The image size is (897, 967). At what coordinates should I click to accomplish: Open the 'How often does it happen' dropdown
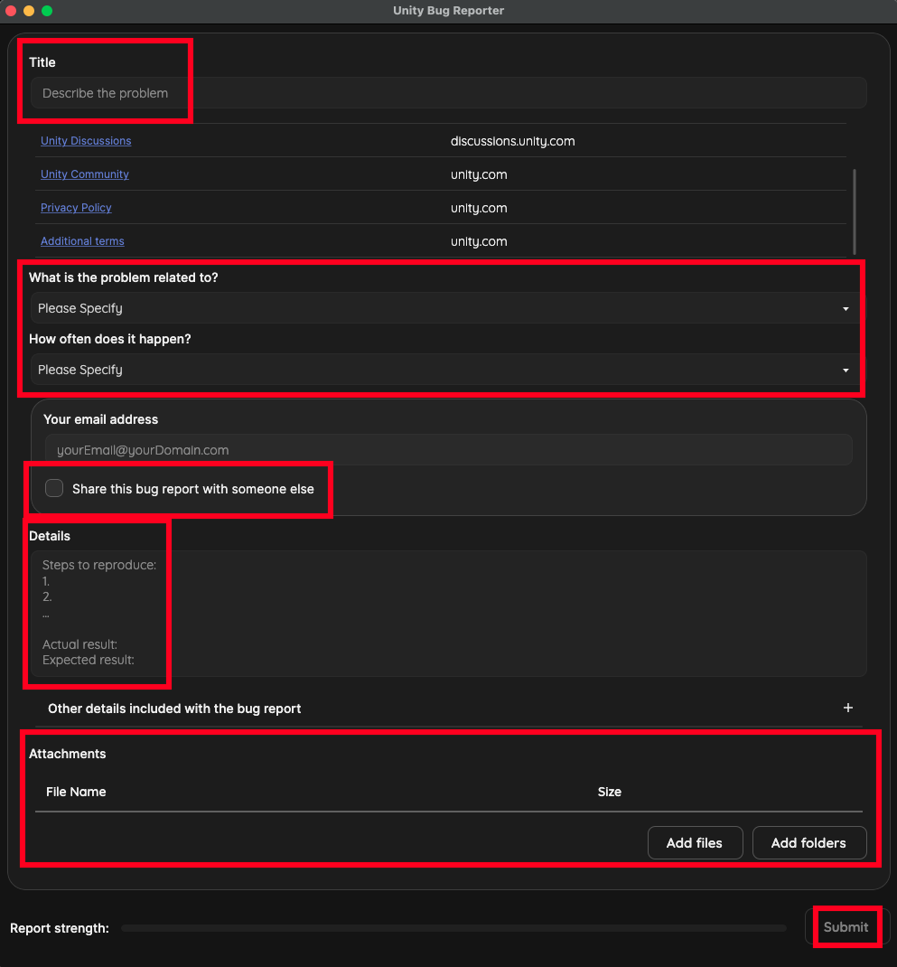[448, 370]
